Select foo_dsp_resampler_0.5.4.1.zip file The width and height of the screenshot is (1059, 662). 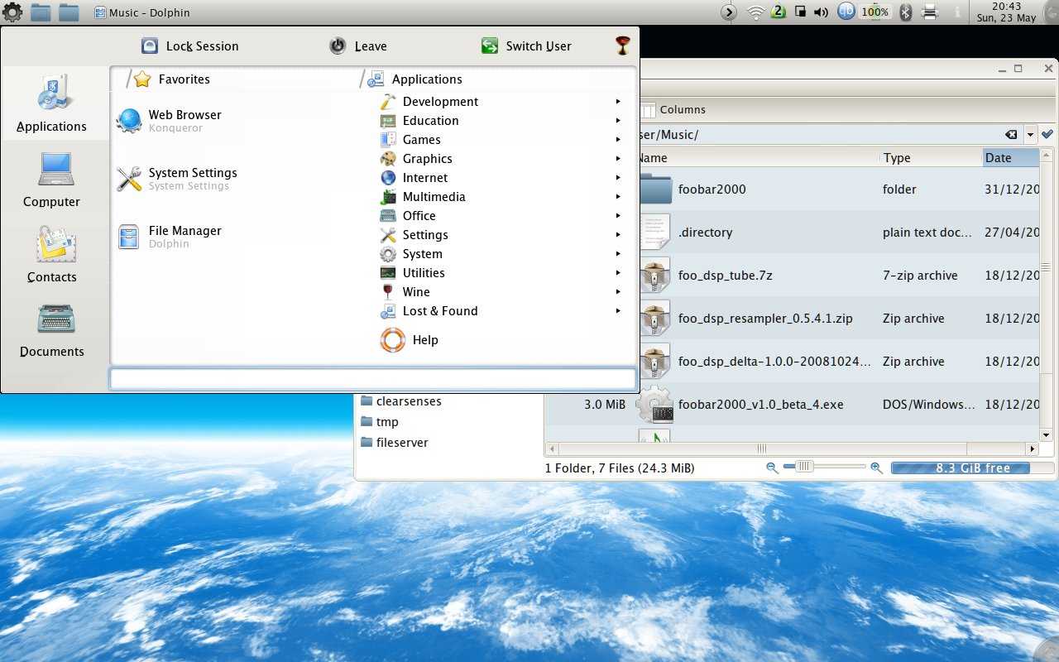[764, 319]
